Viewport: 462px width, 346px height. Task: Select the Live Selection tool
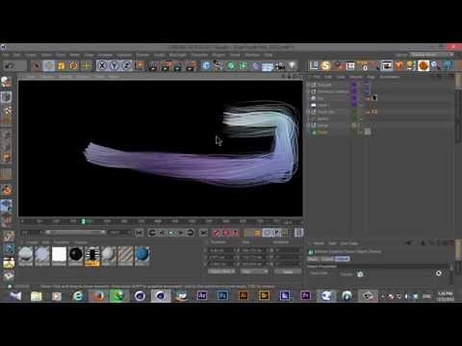[37, 66]
